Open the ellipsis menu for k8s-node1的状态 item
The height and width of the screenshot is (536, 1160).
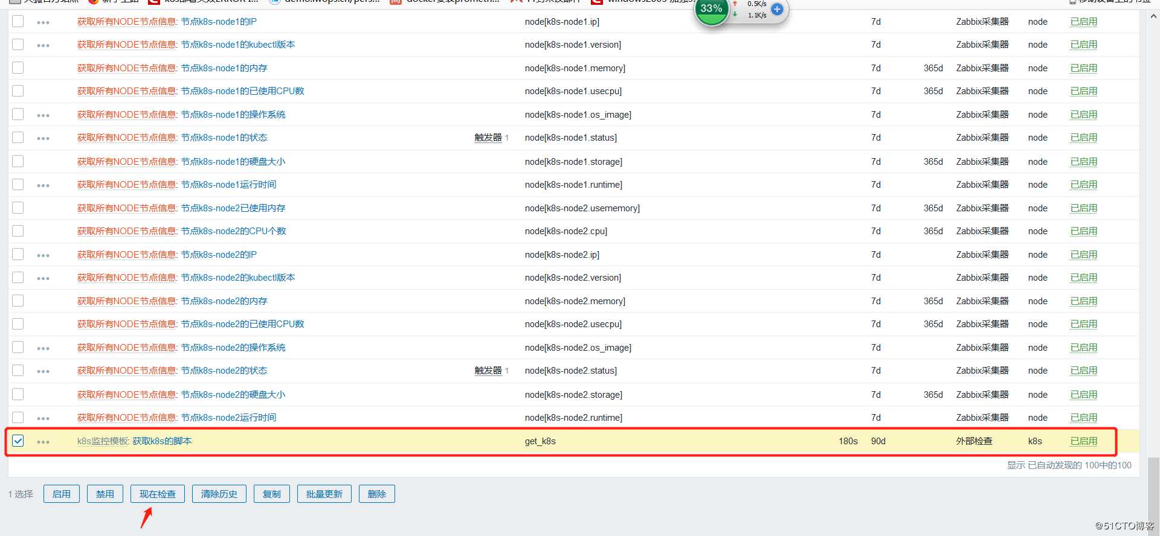click(x=43, y=138)
